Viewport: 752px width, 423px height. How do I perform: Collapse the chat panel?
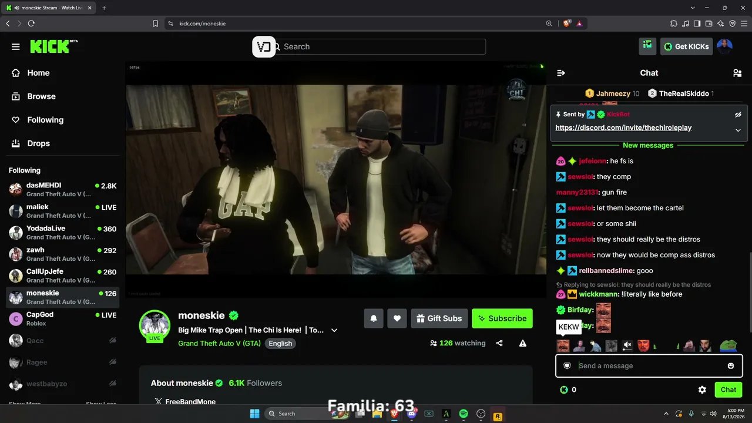tap(561, 73)
